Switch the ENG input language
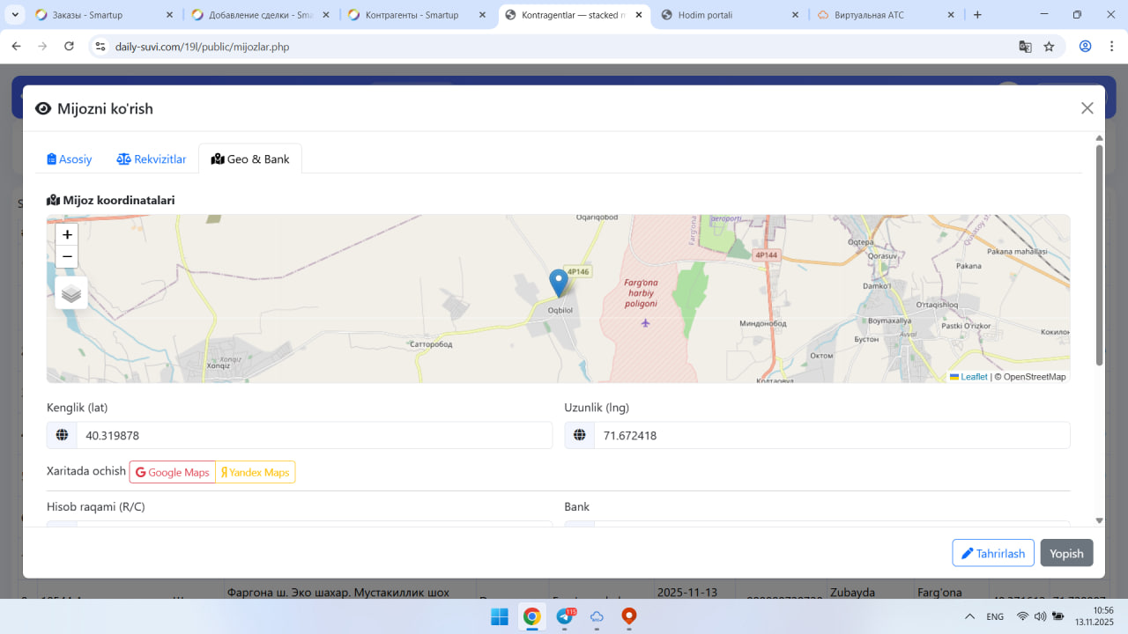 coord(995,616)
